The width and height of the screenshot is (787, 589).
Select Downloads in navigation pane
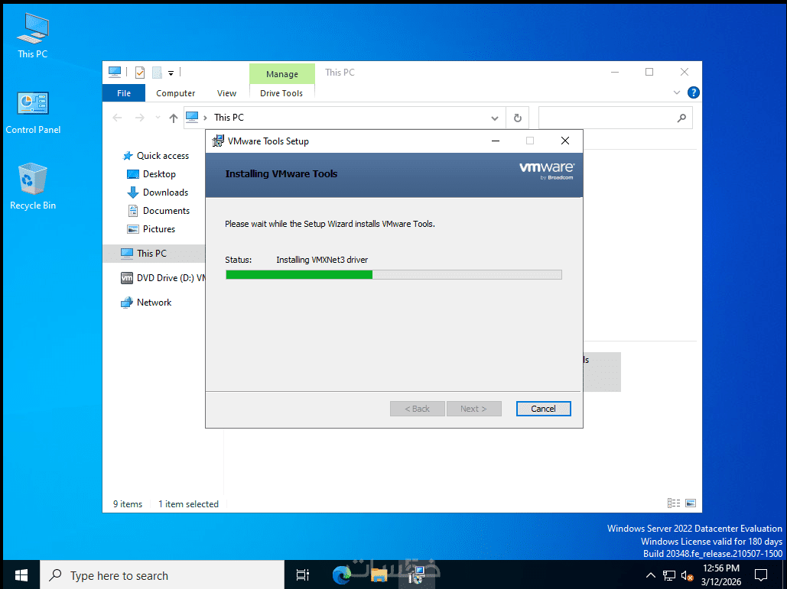[x=158, y=193]
